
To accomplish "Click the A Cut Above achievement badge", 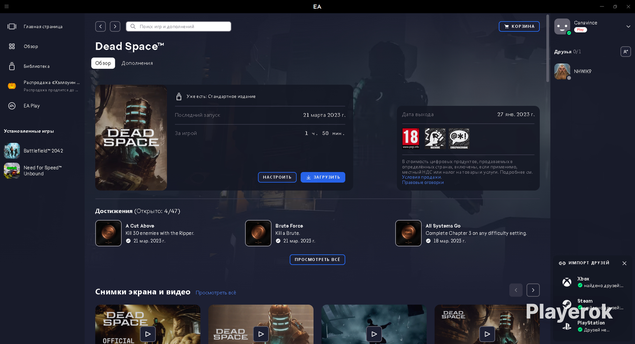I will (108, 233).
